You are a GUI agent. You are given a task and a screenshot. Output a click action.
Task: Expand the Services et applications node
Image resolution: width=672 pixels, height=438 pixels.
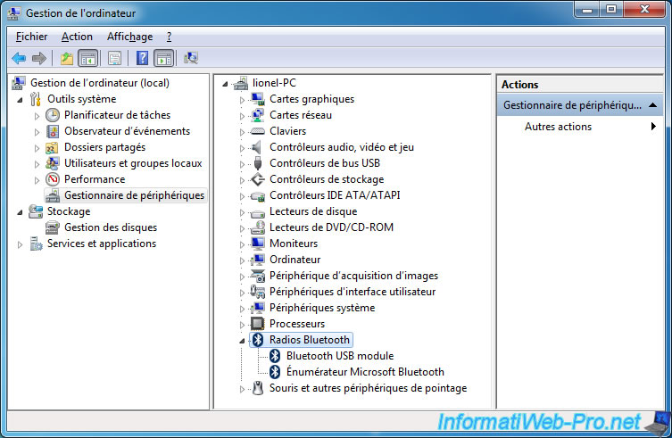pyautogui.click(x=20, y=244)
